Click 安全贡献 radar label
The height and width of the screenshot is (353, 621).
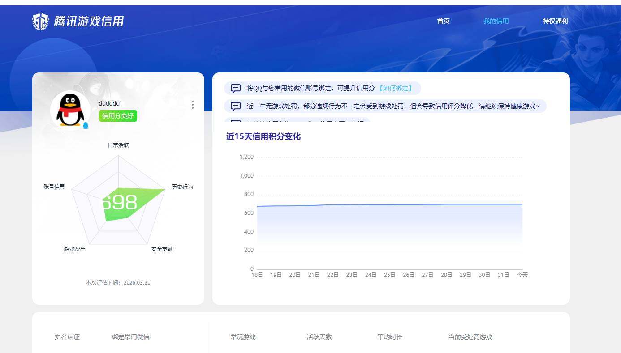coord(162,249)
